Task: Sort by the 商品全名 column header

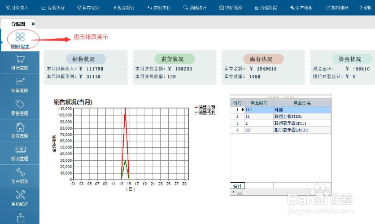Action: [302, 103]
